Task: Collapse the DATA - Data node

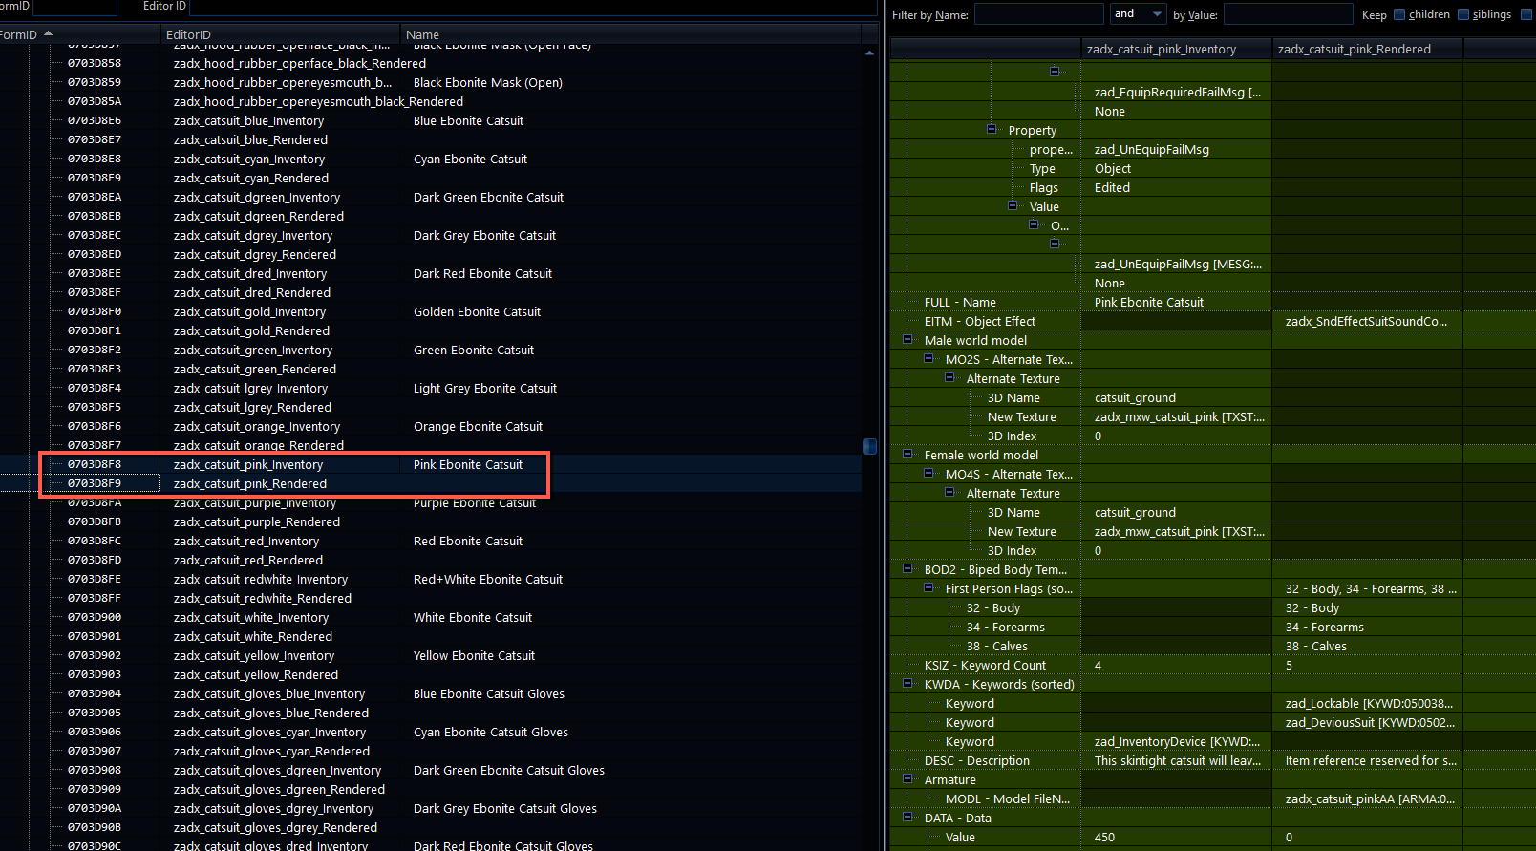Action: pyautogui.click(x=907, y=817)
